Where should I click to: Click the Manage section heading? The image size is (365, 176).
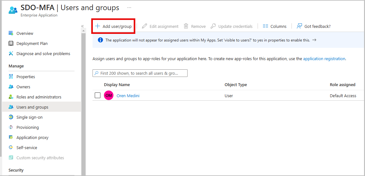pos(16,66)
